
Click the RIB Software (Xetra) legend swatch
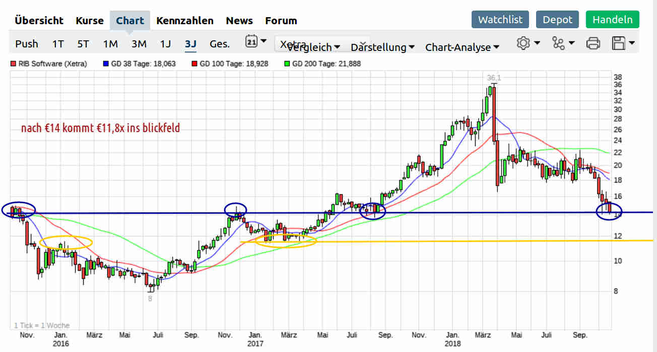point(14,64)
